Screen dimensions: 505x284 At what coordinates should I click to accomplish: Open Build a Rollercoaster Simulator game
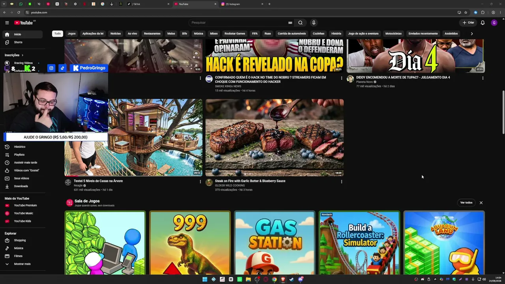tap(359, 243)
